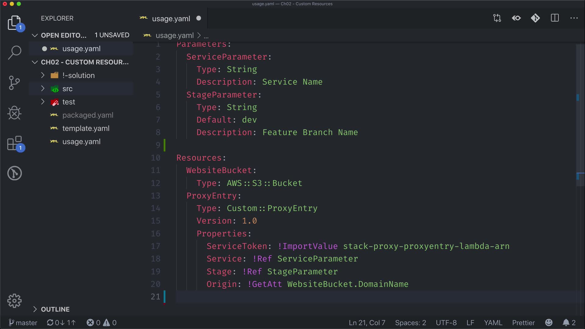Open the Manage gear settings icon
The height and width of the screenshot is (329, 585).
pos(14,301)
